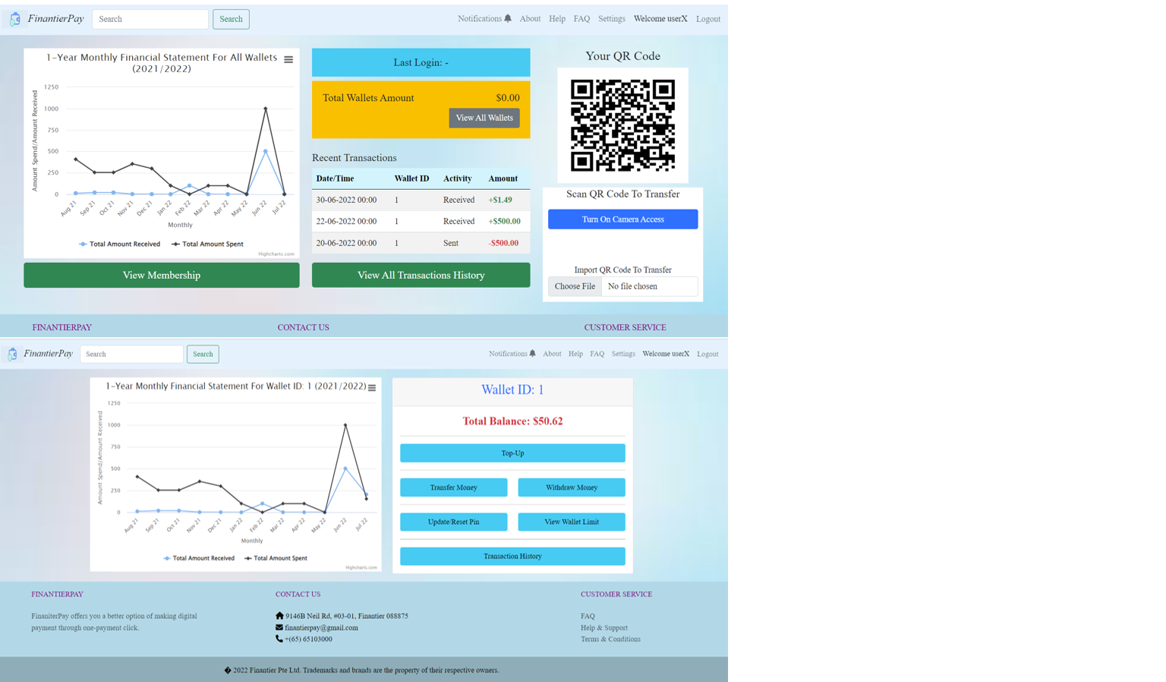Open About on the Wallet ID 1 page navbar
This screenshot has width=1166, height=682.
tap(552, 354)
